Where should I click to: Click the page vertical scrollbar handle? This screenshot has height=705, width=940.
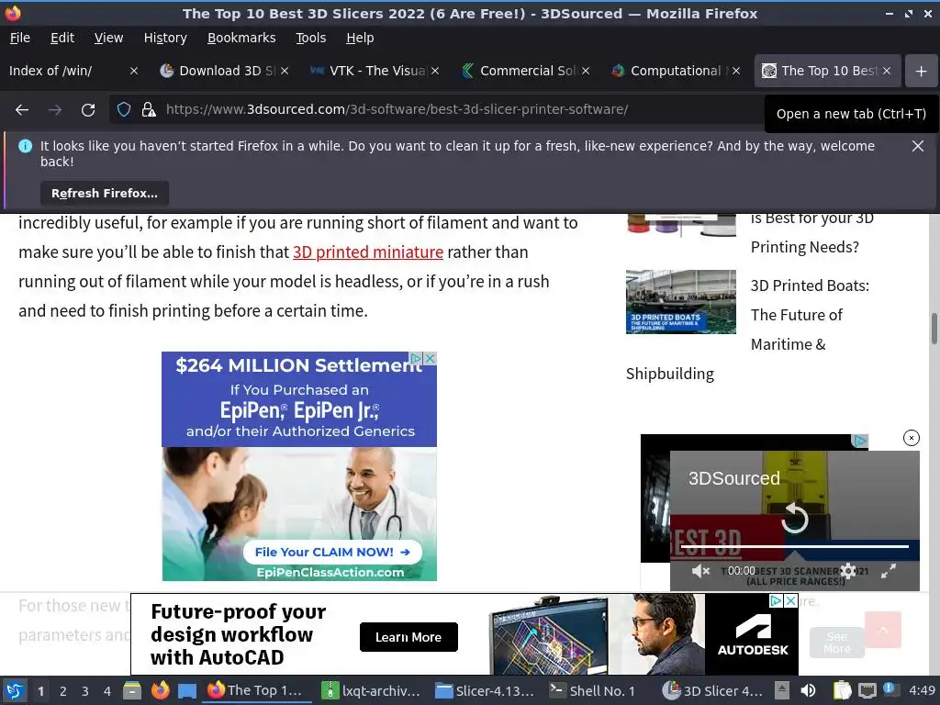(934, 329)
